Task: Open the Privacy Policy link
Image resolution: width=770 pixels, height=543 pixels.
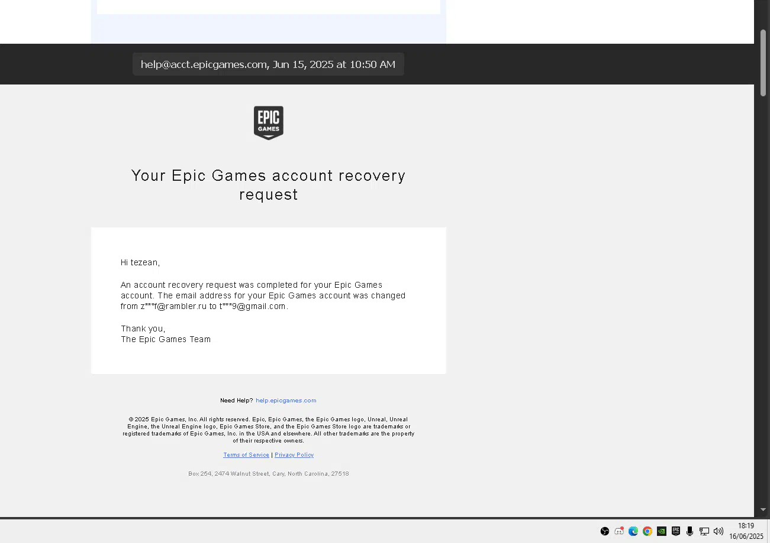Action: pos(294,455)
